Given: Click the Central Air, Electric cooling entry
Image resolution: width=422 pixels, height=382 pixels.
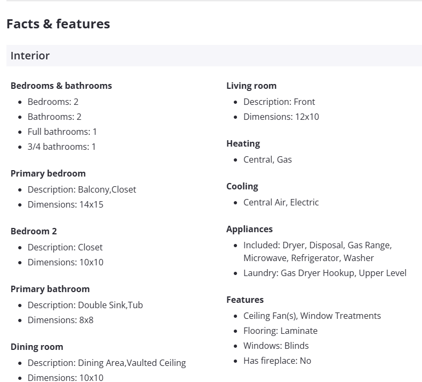Looking at the screenshot, I should click(281, 202).
